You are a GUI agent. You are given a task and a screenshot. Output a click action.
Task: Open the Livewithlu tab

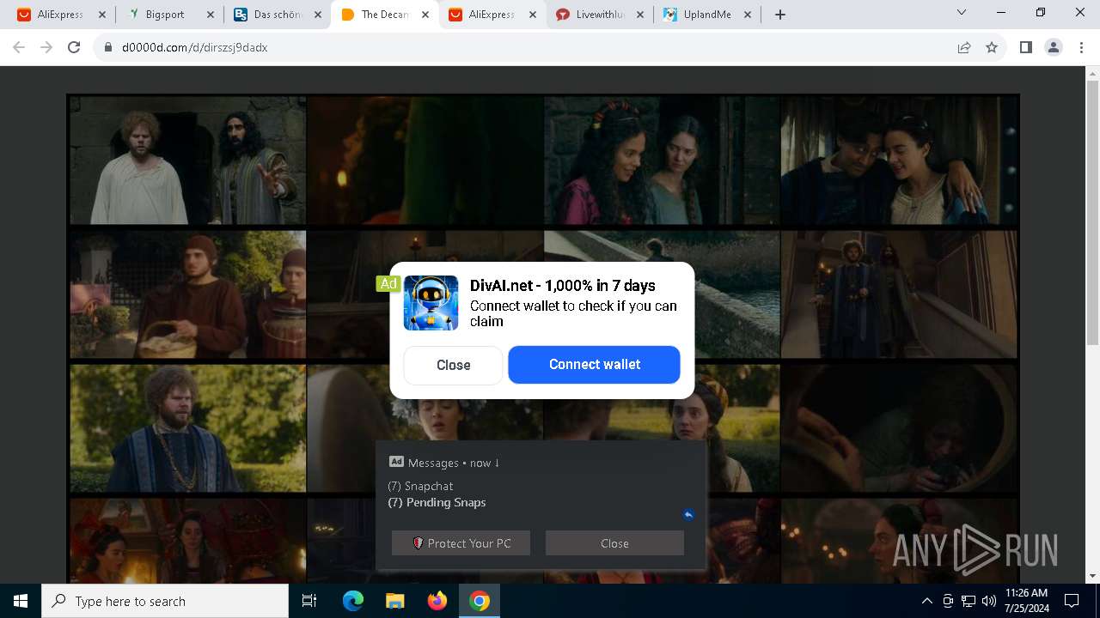(x=600, y=15)
